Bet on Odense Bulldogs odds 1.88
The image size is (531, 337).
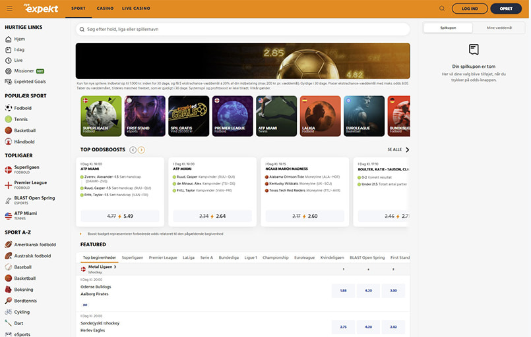point(344,290)
